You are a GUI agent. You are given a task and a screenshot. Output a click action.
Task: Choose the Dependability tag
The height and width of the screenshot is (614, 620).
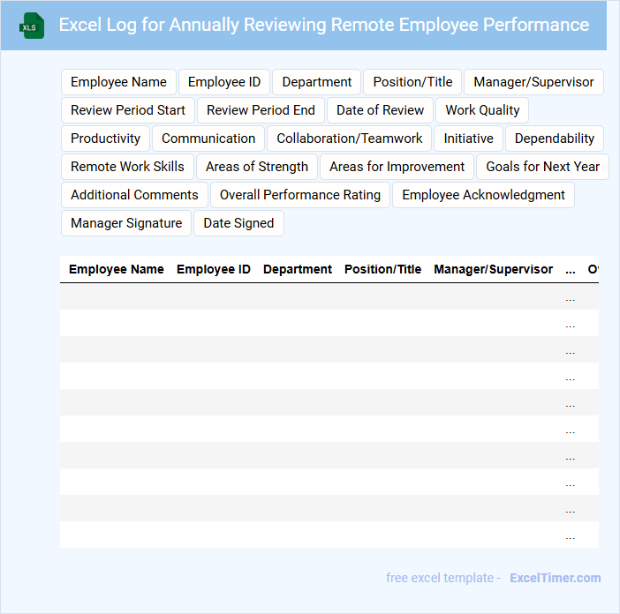tap(555, 139)
